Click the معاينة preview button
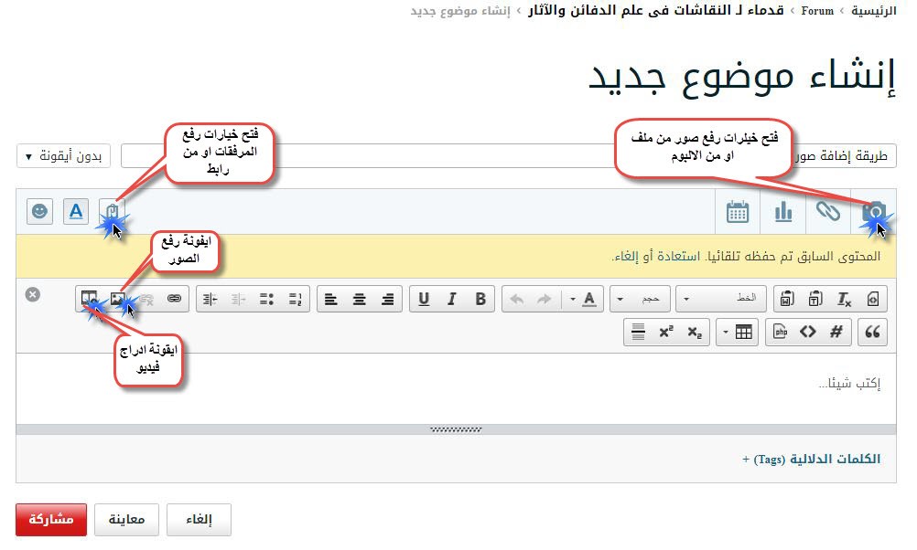This screenshot has width=917, height=550. click(x=127, y=520)
